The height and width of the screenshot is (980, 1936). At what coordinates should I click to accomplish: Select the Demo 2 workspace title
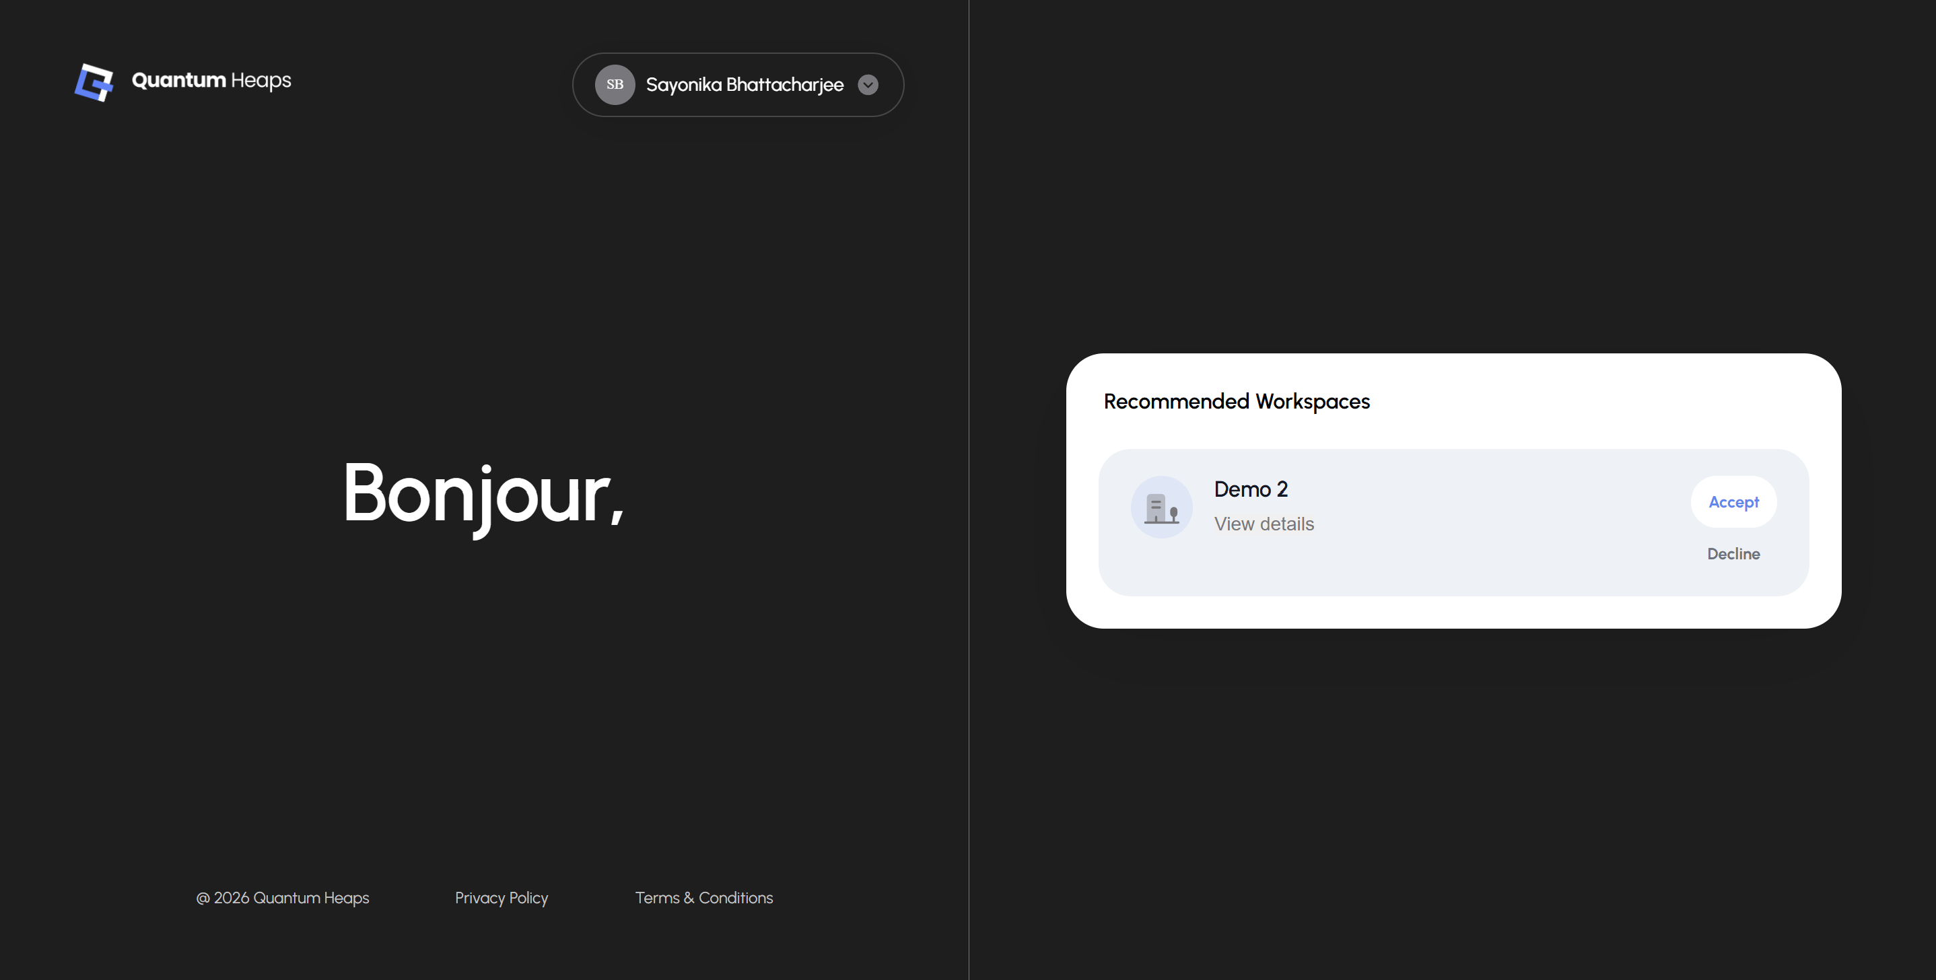coord(1251,489)
